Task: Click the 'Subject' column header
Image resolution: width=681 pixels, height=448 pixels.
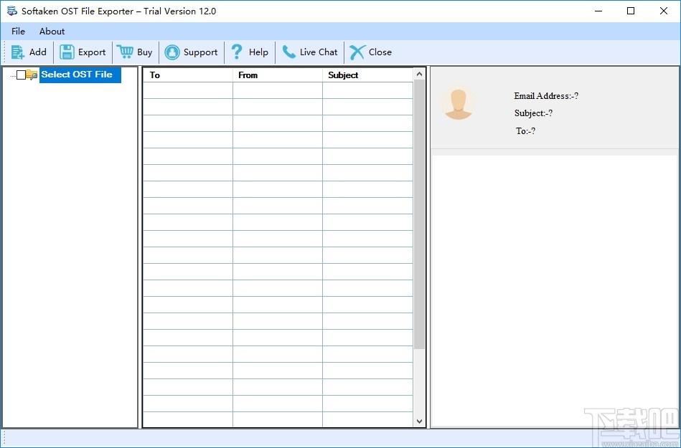Action: click(x=368, y=75)
